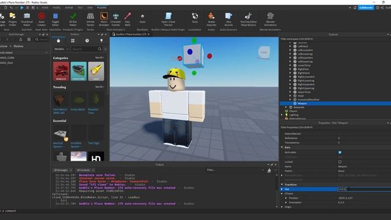Image resolution: width=391 pixels, height=220 pixels.
Task: Click the blue move handle on the part
Action: point(190,51)
